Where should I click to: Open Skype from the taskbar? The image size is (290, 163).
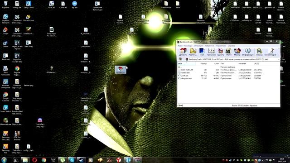click(x=72, y=160)
